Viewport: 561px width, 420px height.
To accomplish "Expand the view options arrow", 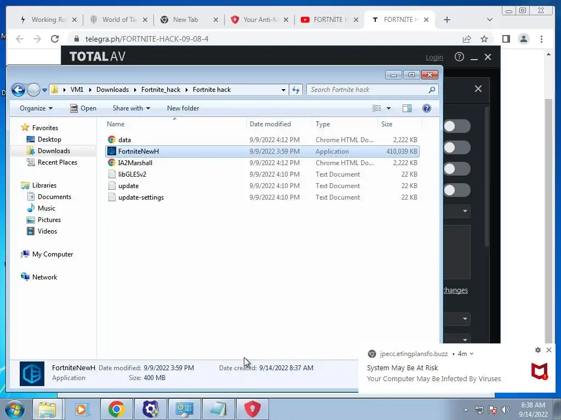I will point(388,108).
